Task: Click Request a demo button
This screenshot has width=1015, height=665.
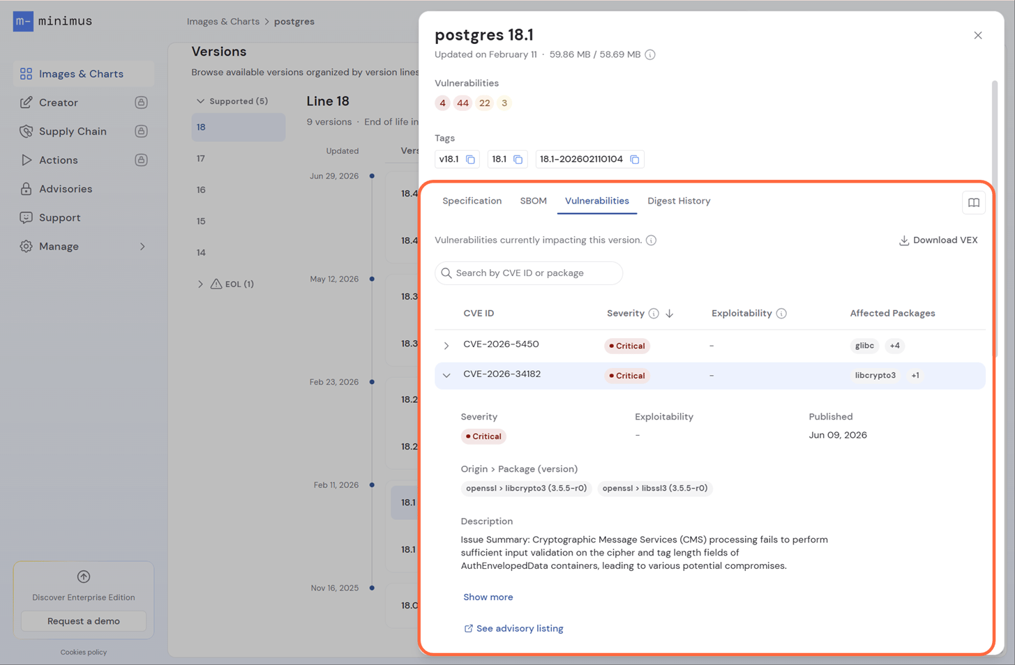Action: pos(84,621)
